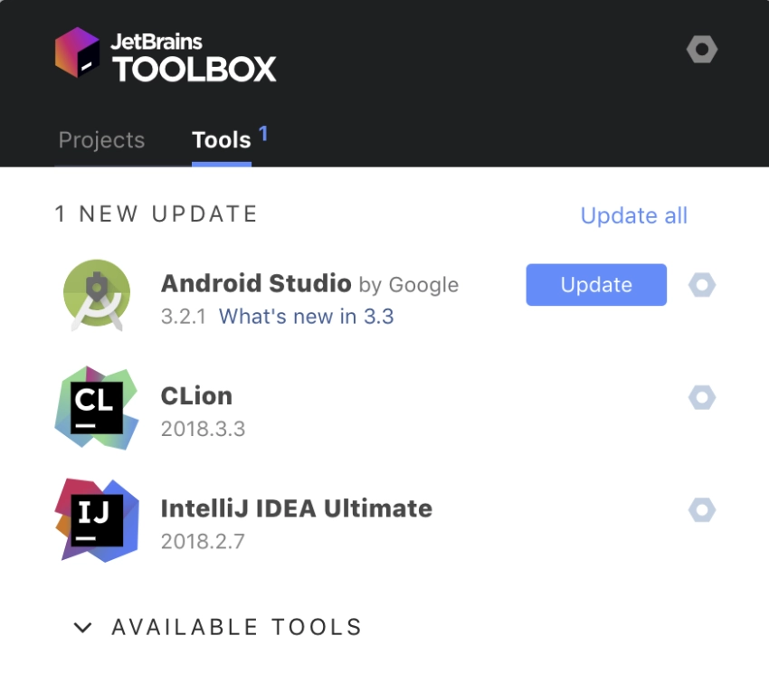The image size is (769, 693).
Task: Select the Tools tab
Action: tap(221, 140)
